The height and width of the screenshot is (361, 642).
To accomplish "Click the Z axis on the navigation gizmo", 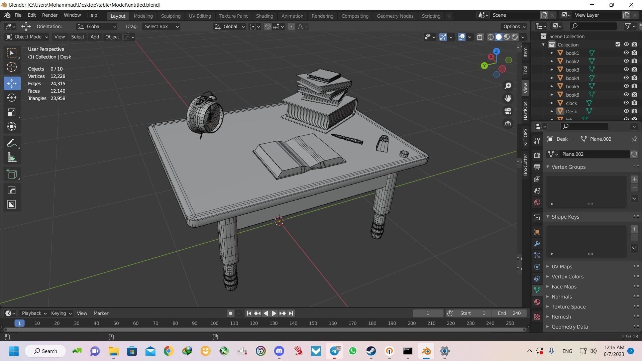I will click(496, 51).
